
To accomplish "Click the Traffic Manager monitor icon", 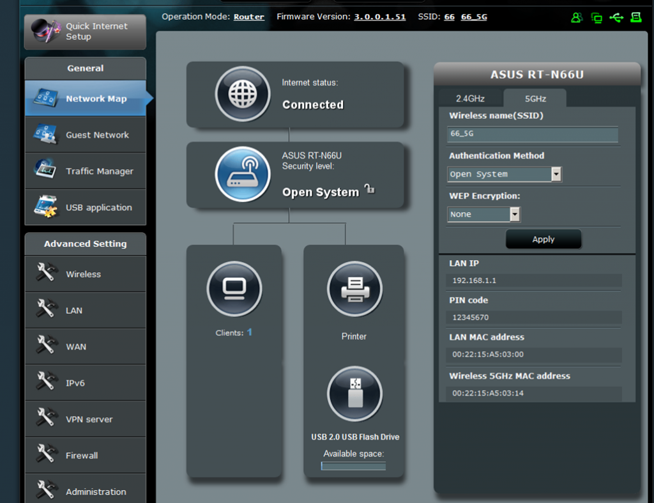I will pos(45,169).
